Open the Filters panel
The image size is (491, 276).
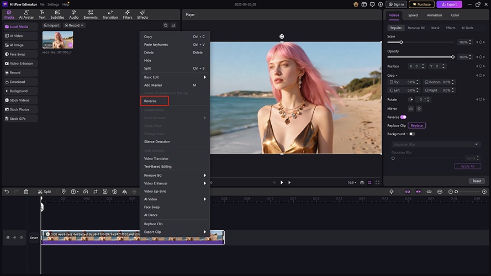[128, 14]
